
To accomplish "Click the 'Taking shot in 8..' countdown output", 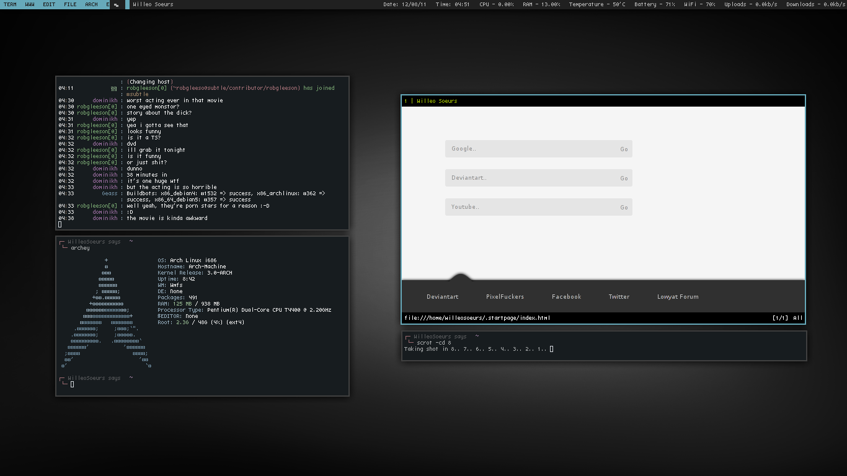I will [x=476, y=349].
